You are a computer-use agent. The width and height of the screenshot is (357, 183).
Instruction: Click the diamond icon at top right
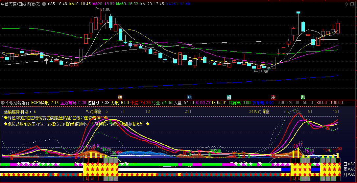tap(346, 4)
